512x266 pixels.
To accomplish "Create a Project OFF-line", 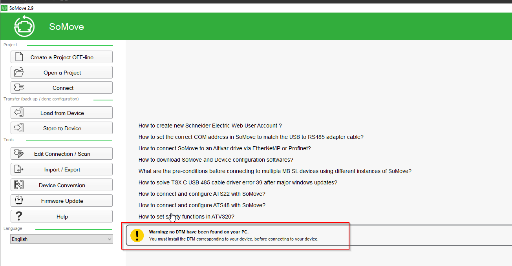I will (62, 57).
